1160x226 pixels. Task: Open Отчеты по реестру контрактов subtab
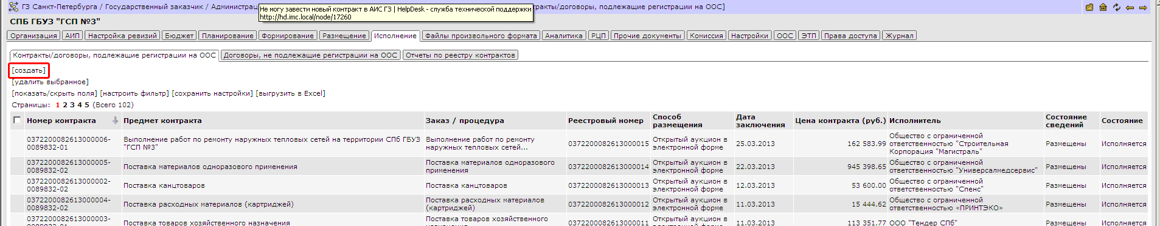click(460, 55)
